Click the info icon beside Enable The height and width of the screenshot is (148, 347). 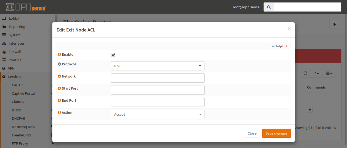59,55
